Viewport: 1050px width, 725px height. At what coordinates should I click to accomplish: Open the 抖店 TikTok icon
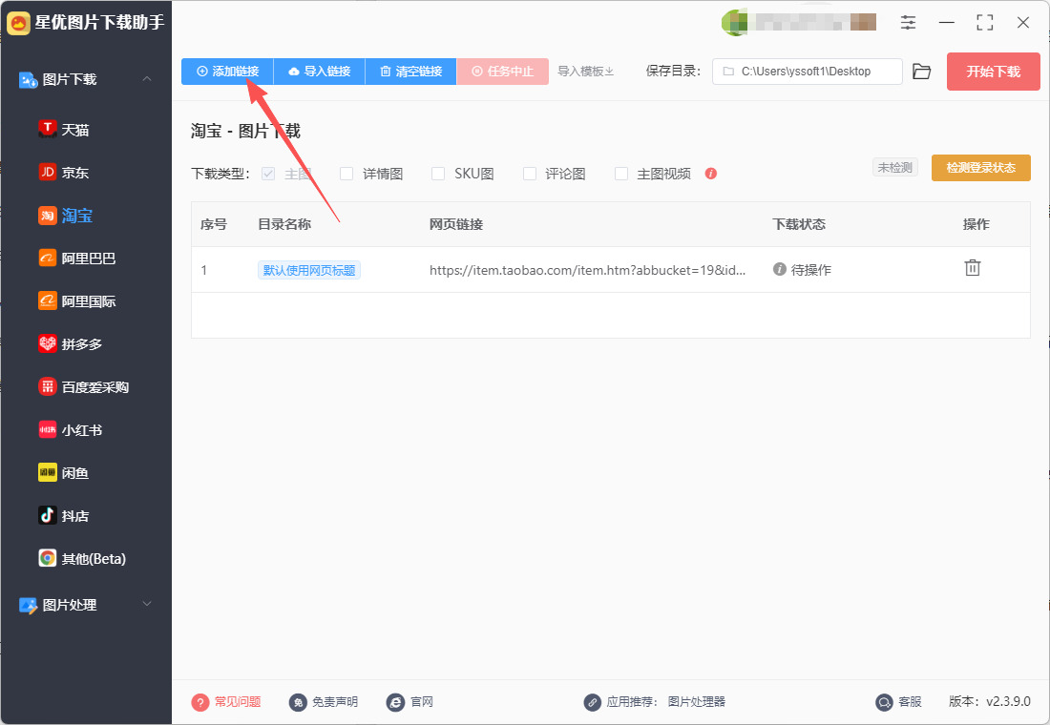tap(48, 515)
